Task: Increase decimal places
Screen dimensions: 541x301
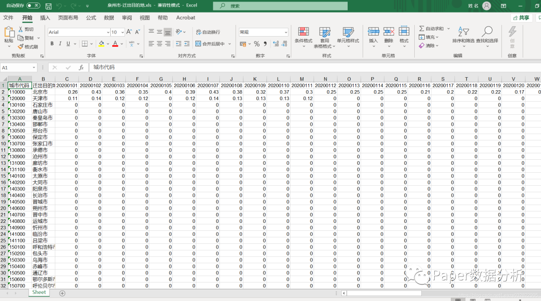Action: point(276,44)
